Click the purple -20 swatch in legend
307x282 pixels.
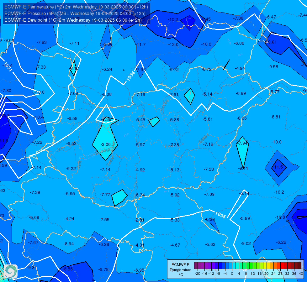[x=196, y=266]
